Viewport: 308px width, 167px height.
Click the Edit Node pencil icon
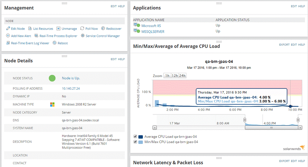[8, 28]
